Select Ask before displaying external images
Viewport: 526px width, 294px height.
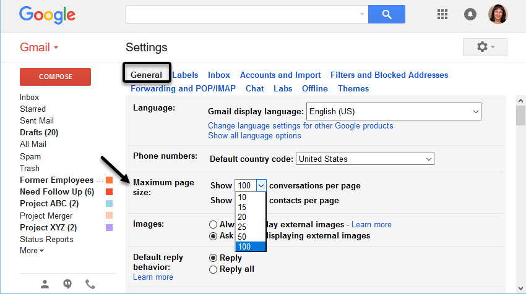point(213,236)
